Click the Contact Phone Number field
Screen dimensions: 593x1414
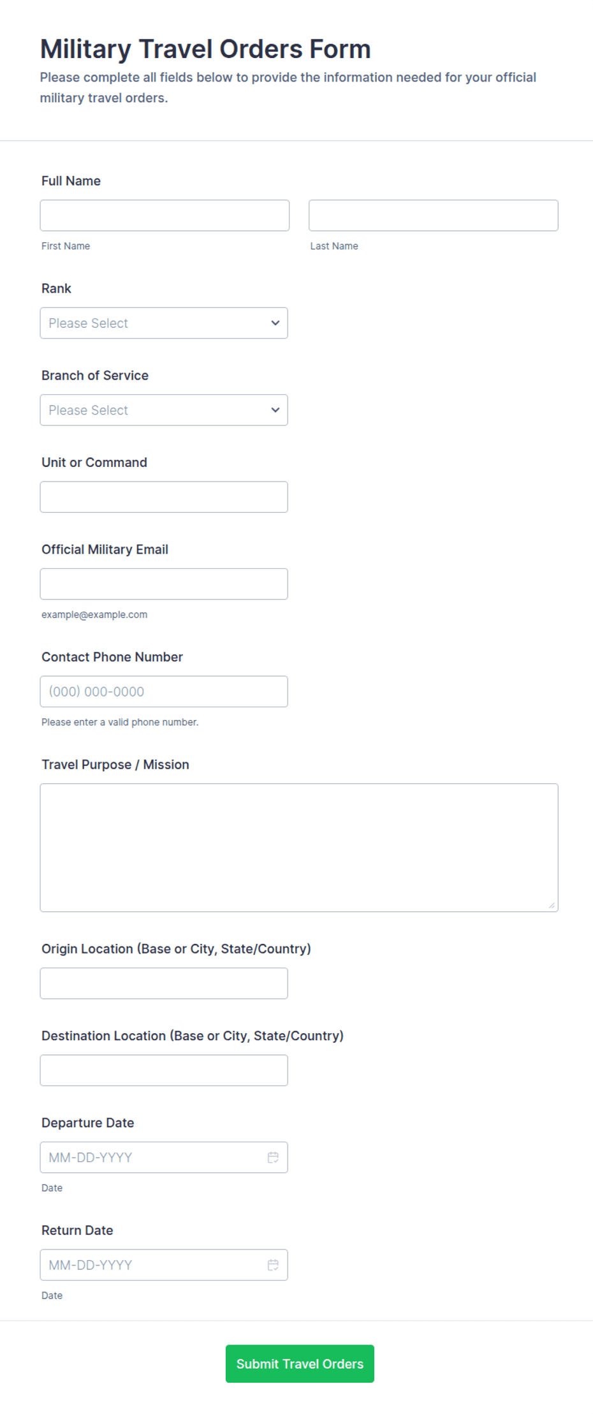[164, 691]
